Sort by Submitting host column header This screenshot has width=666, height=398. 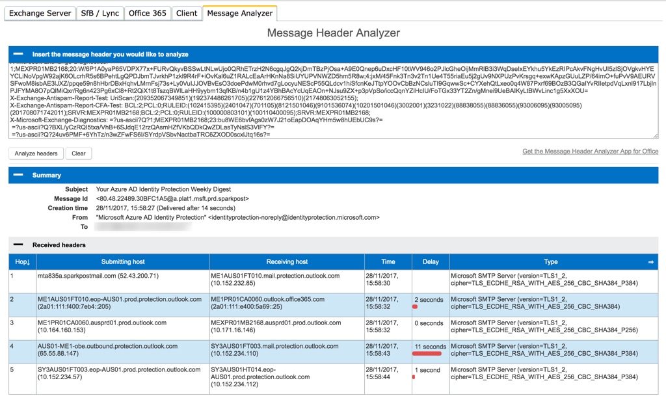pos(123,261)
